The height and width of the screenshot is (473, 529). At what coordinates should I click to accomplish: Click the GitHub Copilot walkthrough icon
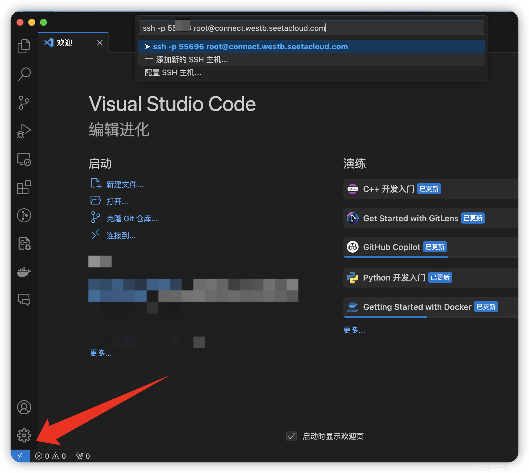(353, 247)
